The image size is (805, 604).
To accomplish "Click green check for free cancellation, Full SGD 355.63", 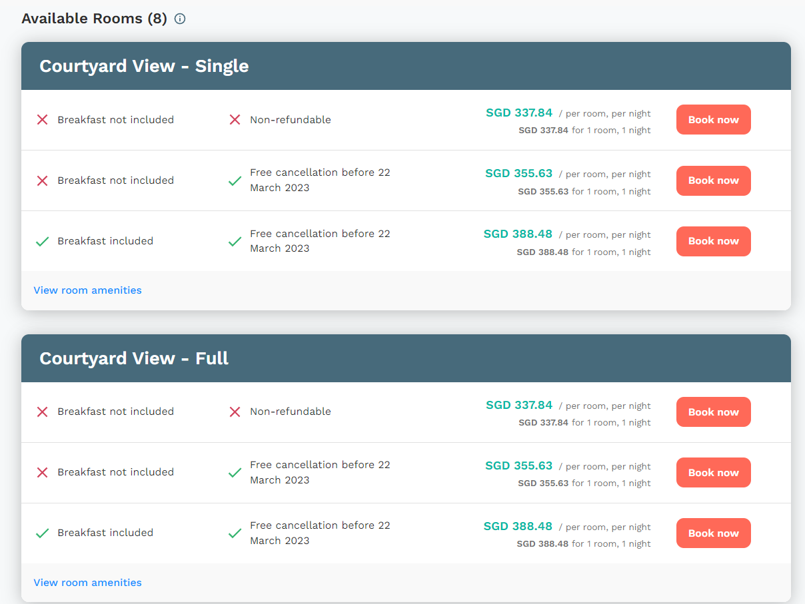I will tap(235, 473).
